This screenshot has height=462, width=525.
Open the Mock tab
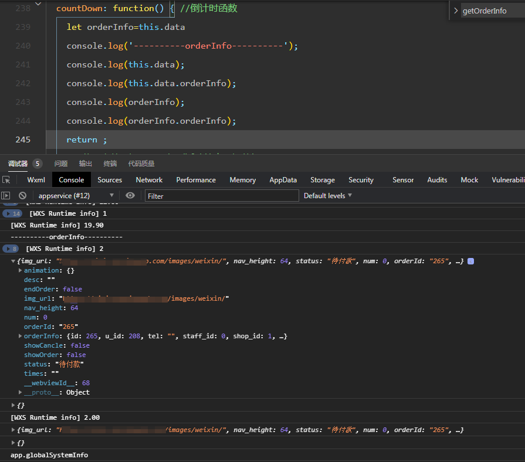pos(469,180)
